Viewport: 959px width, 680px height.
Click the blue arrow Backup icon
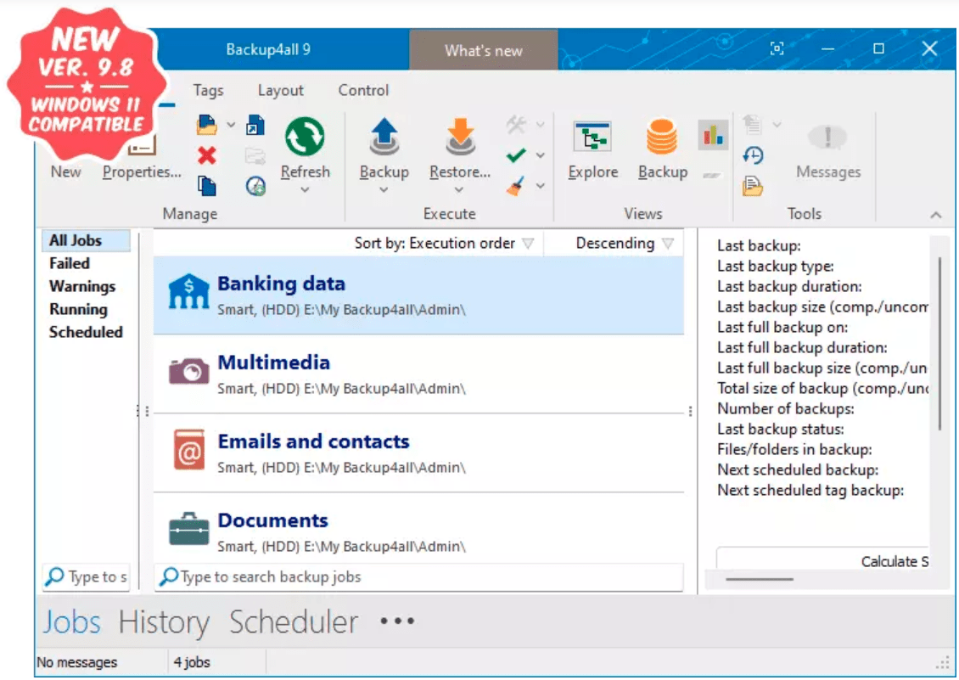[384, 136]
